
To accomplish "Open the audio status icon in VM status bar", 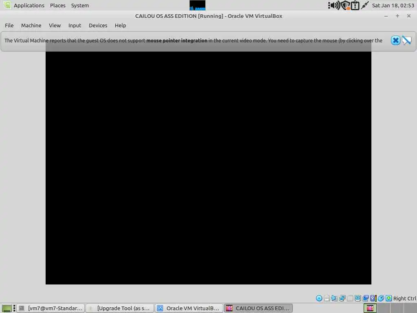I will (x=334, y=298).
